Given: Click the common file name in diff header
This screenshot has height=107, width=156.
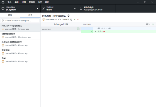Looking at the screenshot, I should [87, 24].
